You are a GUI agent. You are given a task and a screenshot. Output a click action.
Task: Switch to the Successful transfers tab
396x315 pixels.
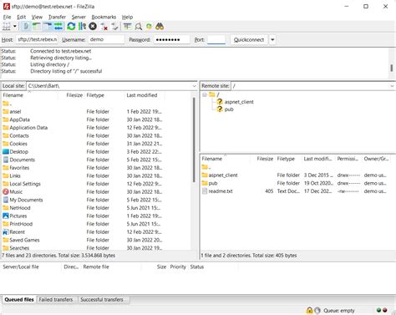[x=102, y=300]
